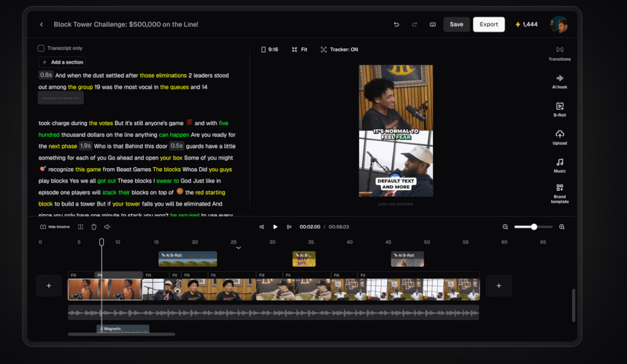
Task: Open the Transitions panel
Action: point(559,53)
